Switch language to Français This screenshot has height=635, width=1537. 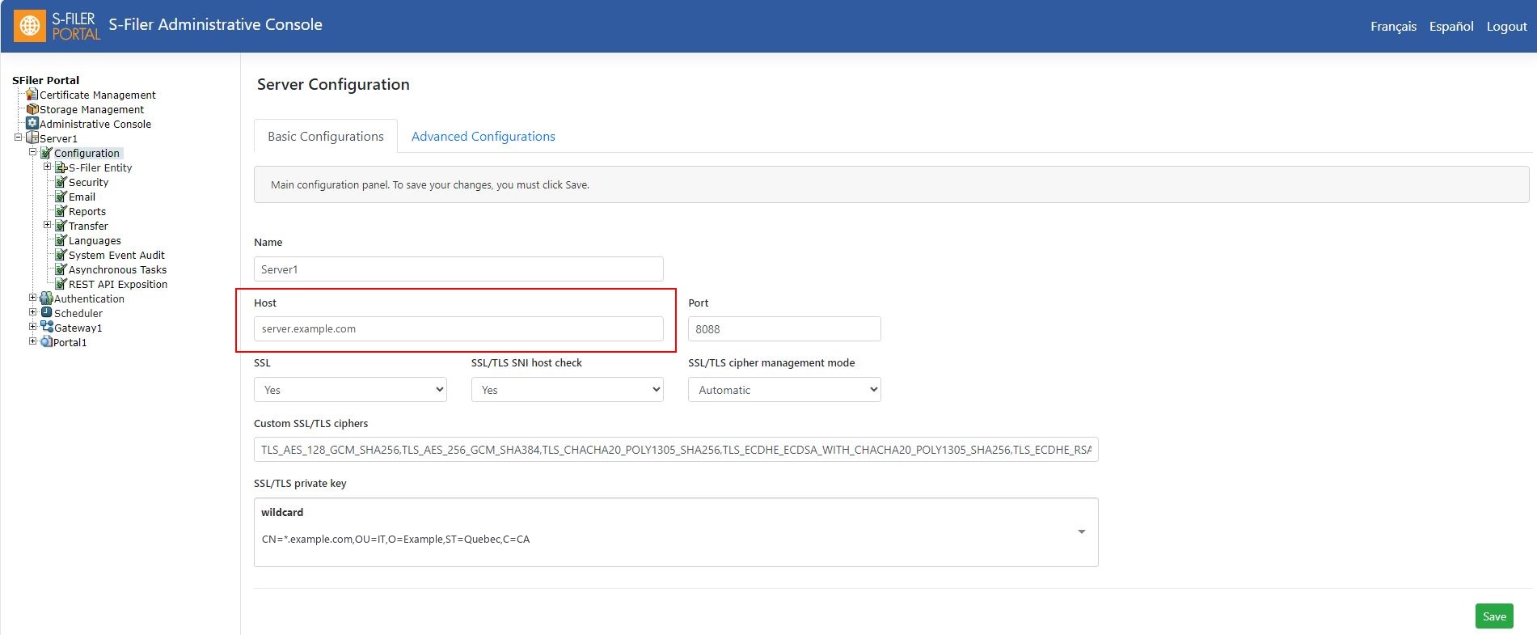click(x=1394, y=27)
